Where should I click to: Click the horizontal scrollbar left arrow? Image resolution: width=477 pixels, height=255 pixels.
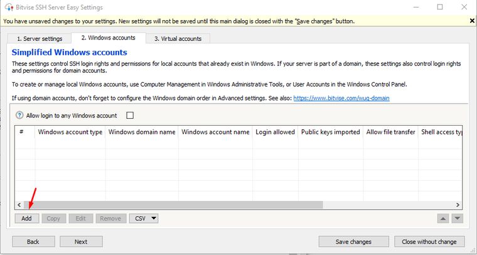pos(19,205)
